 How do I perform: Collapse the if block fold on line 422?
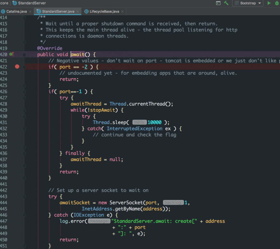point(24,67)
